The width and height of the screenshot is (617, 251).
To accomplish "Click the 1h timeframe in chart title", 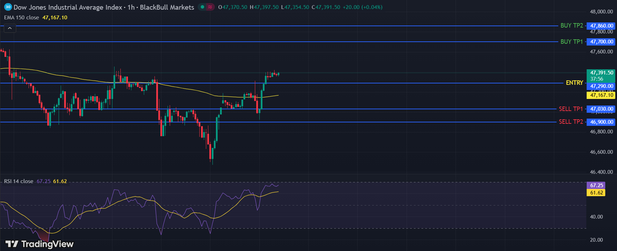I will tap(131, 7).
